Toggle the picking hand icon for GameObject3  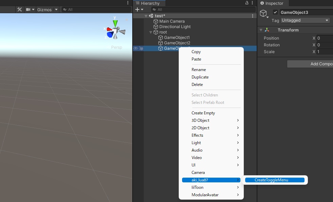(x=141, y=48)
